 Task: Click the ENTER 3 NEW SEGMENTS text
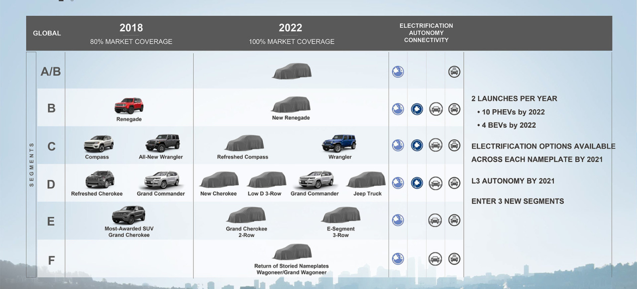click(x=518, y=201)
